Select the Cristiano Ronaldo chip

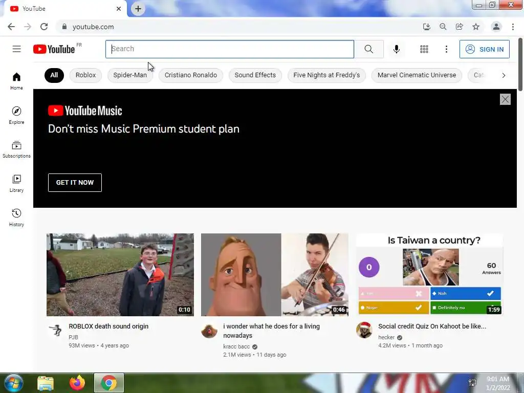[x=191, y=75]
